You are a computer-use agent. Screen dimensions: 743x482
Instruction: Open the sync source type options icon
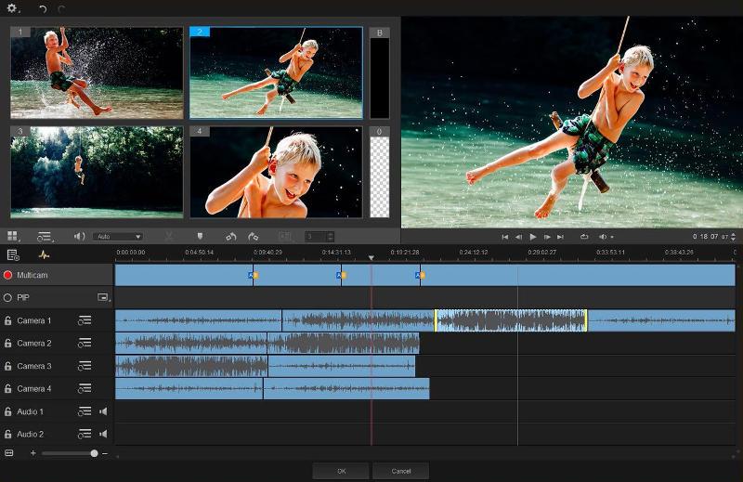[x=45, y=236]
